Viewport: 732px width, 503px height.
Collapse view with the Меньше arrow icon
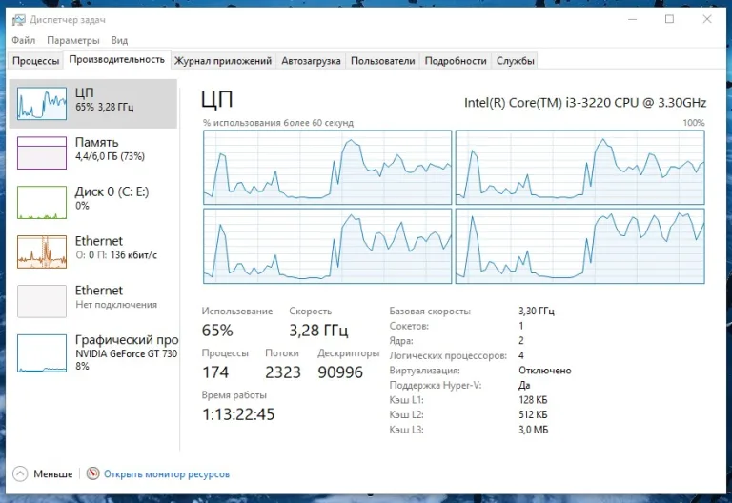20,473
